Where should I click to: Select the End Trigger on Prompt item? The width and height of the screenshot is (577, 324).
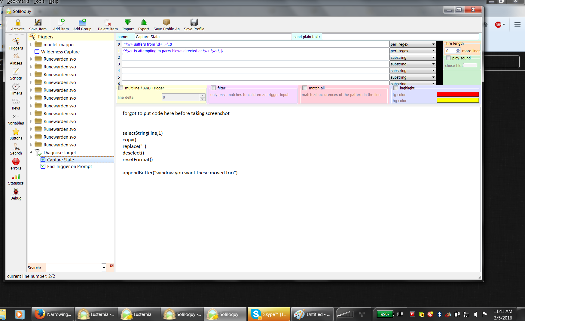click(x=69, y=166)
